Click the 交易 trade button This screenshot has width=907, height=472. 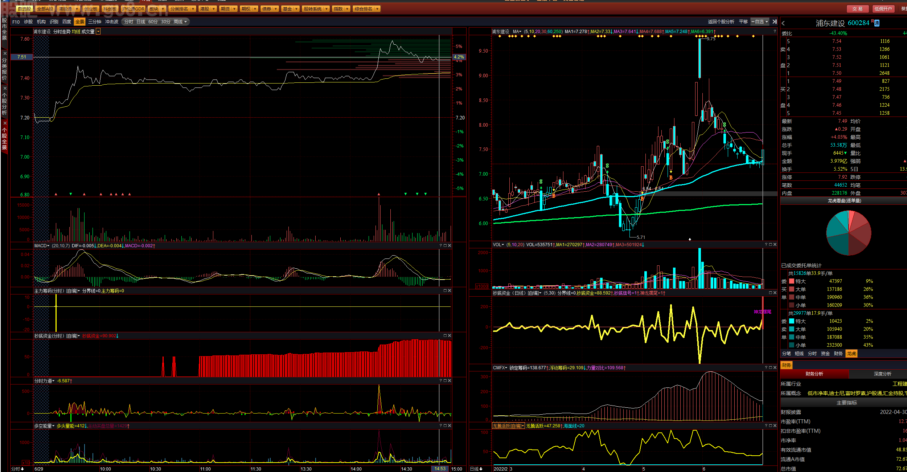(x=858, y=9)
